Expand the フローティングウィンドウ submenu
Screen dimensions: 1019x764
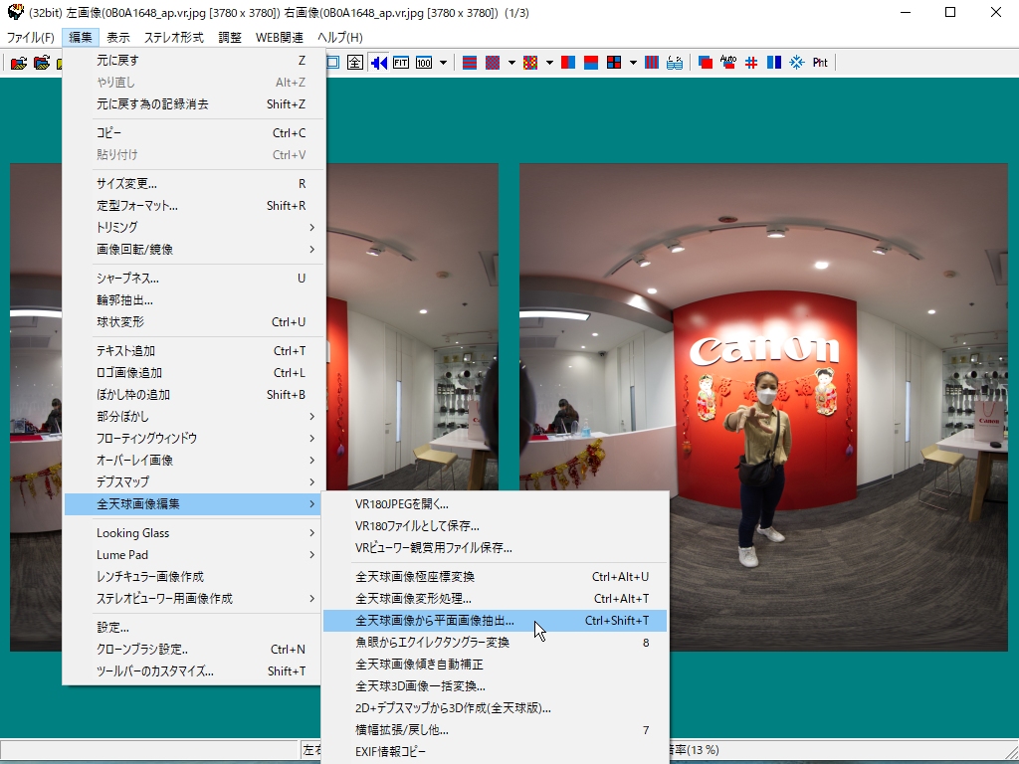(x=194, y=439)
